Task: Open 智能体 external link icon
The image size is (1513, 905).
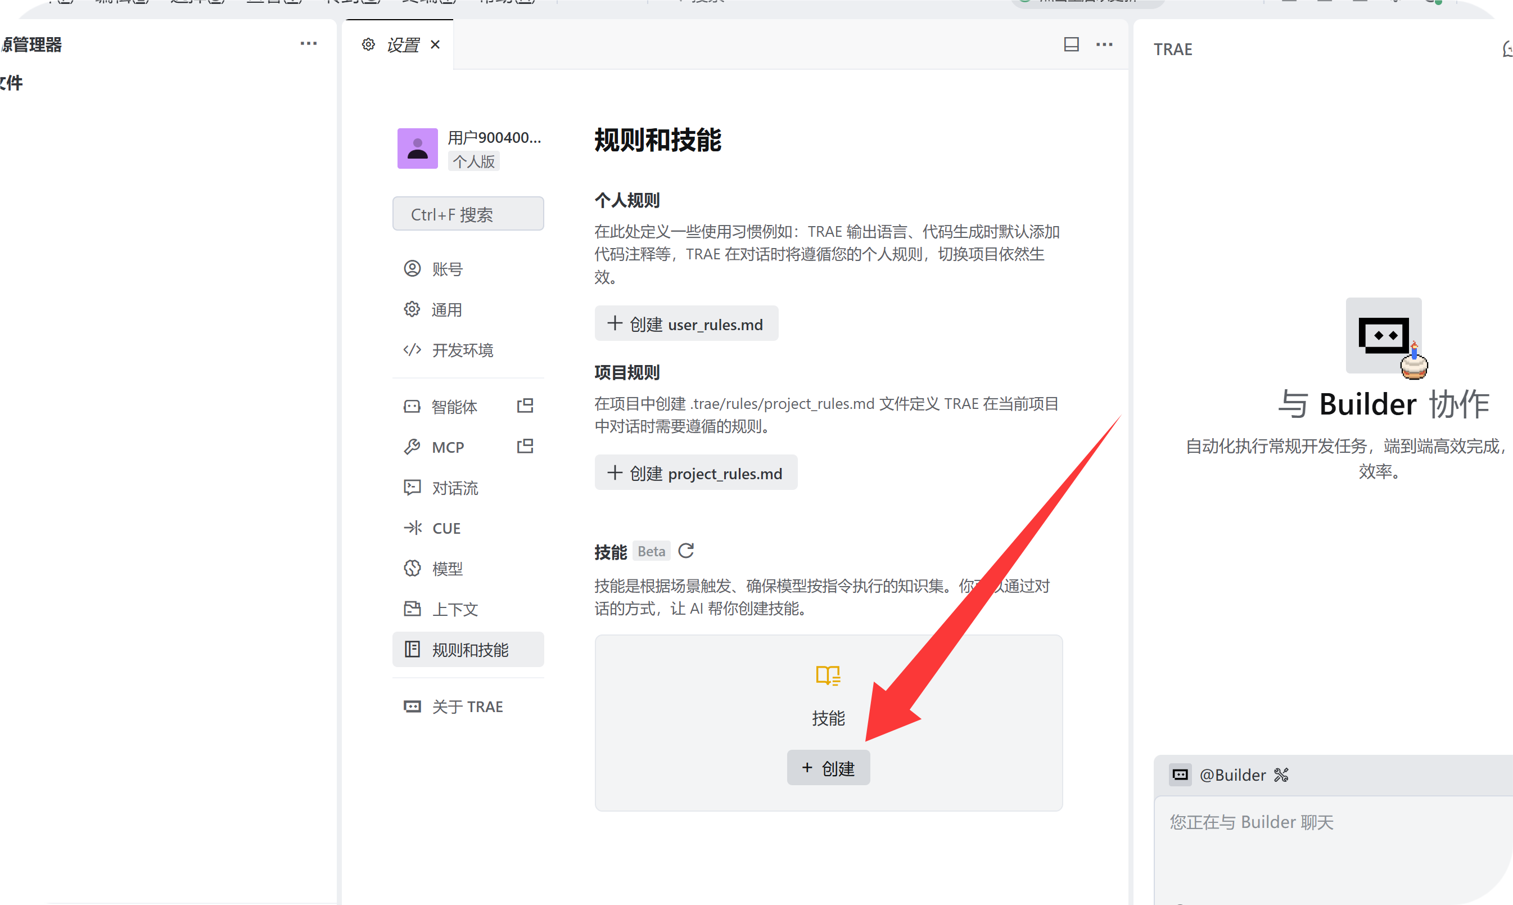Action: (x=525, y=406)
